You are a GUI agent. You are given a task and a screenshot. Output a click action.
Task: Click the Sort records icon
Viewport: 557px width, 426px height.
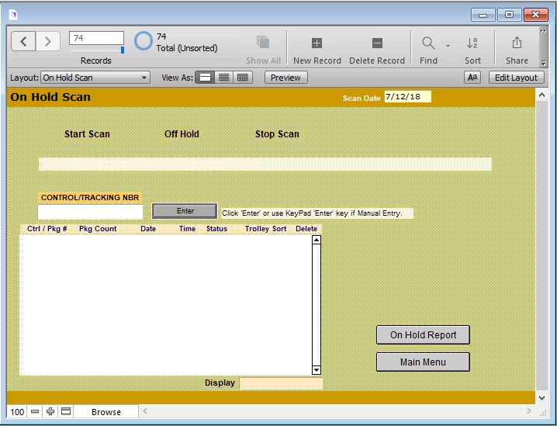click(472, 43)
